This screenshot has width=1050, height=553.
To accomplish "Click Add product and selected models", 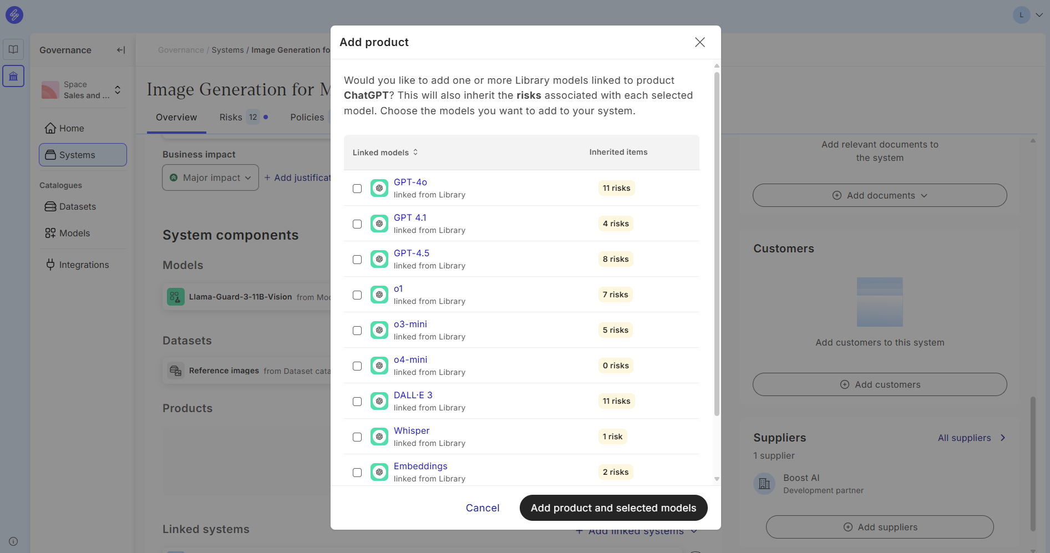I will tap(613, 508).
